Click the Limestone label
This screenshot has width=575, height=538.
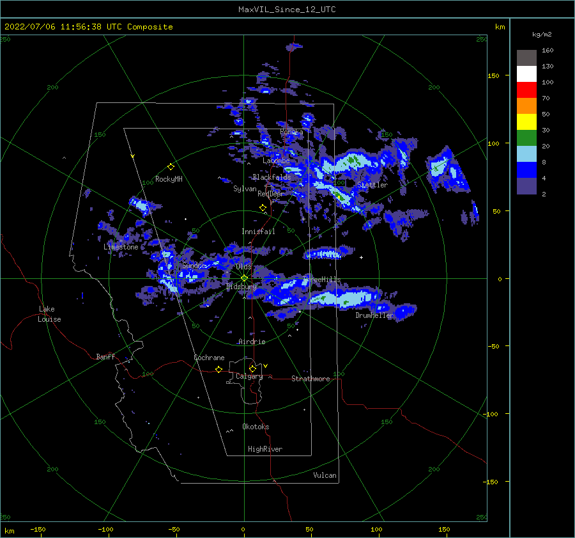(121, 247)
